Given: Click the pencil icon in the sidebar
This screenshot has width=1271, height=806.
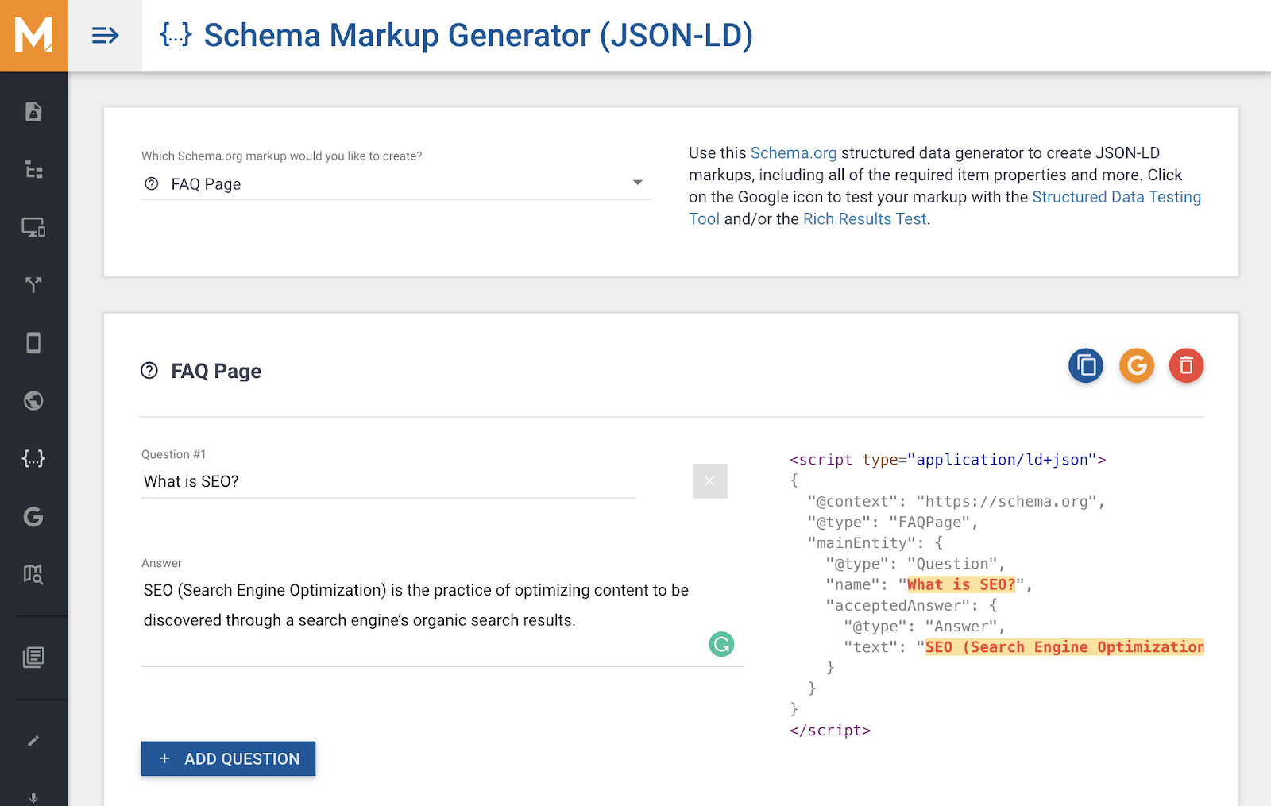Looking at the screenshot, I should tap(33, 740).
